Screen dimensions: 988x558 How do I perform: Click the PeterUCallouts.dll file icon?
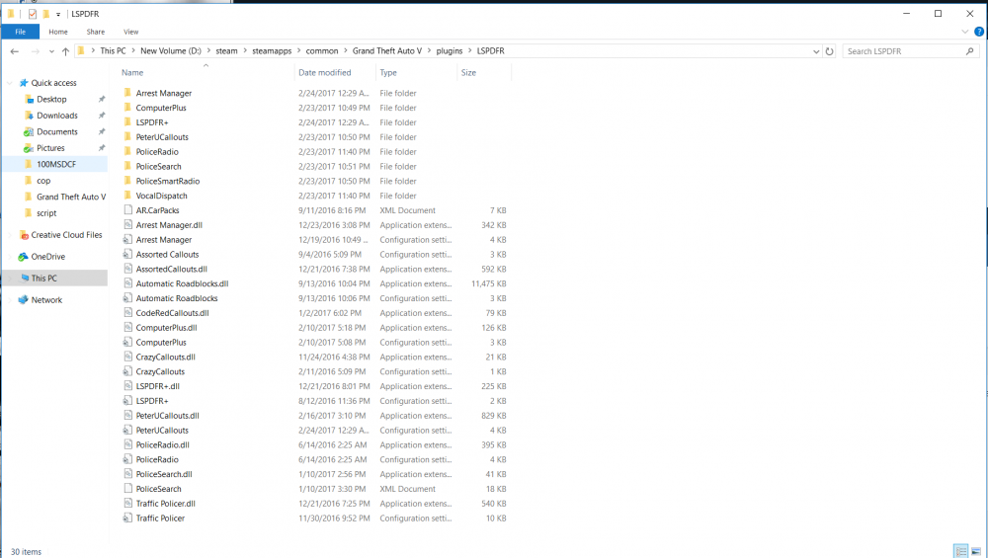pyautogui.click(x=127, y=416)
